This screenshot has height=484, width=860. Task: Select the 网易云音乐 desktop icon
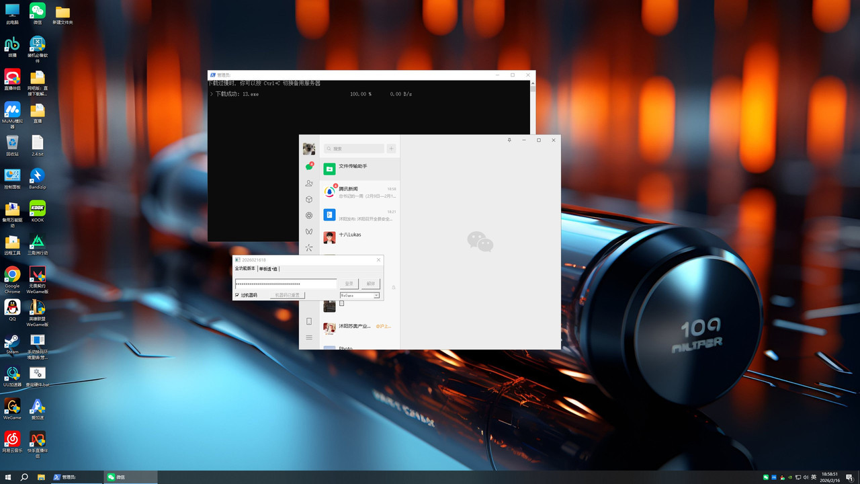point(12,442)
